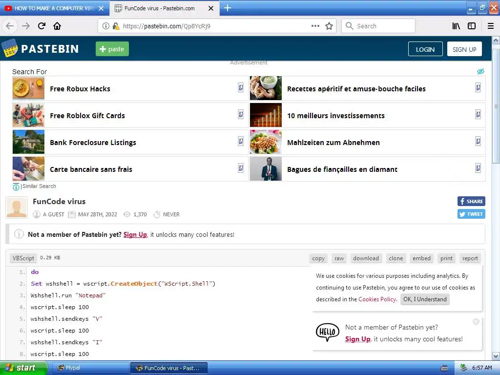Open the browser Home icon
Screen dimensions: 500x375
tap(57, 26)
